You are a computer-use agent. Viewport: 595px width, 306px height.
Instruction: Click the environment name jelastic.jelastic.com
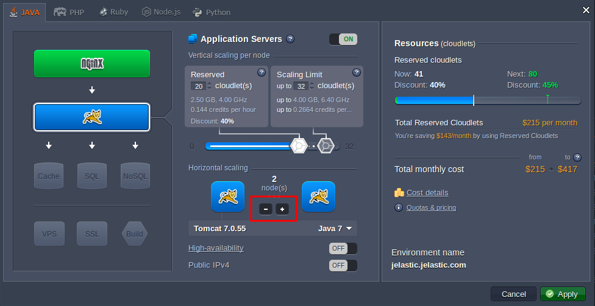429,265
